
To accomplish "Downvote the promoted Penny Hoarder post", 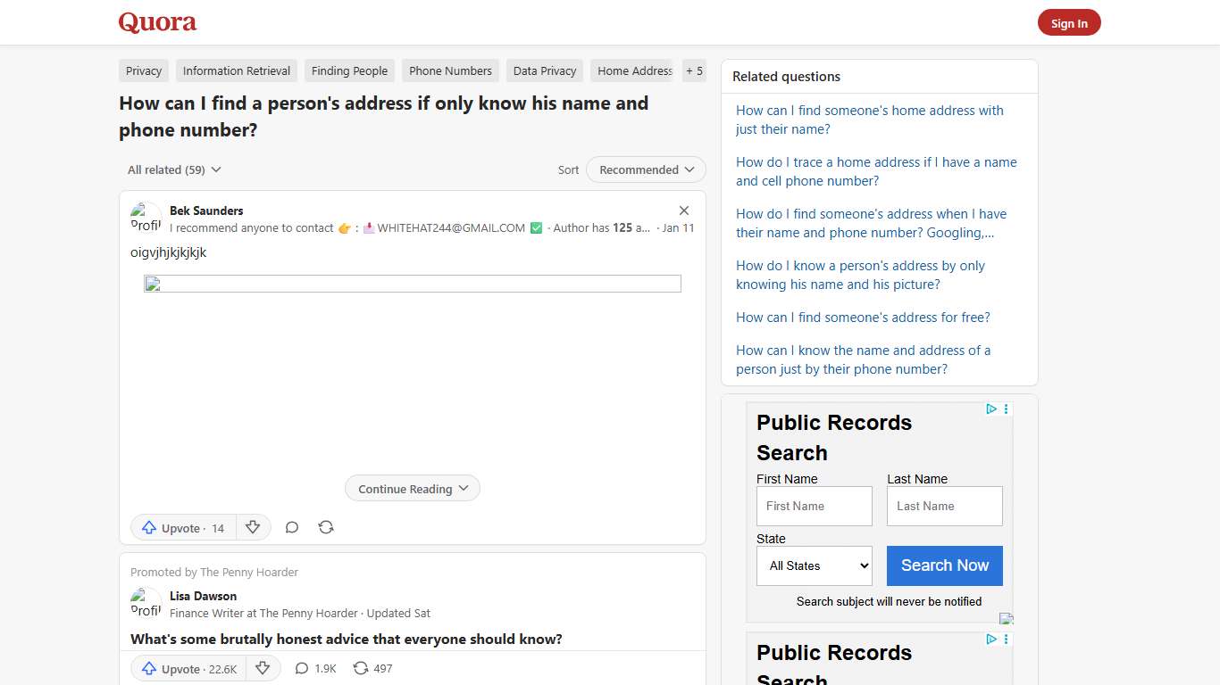I will tap(263, 668).
